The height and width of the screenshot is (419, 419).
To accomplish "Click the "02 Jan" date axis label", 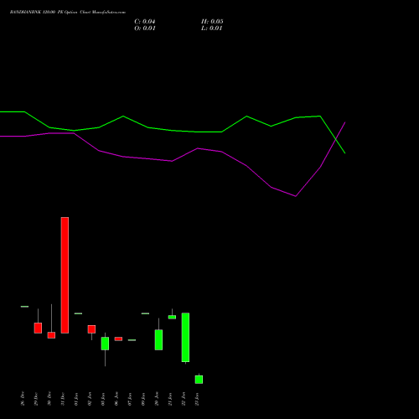I will [x=90, y=399].
